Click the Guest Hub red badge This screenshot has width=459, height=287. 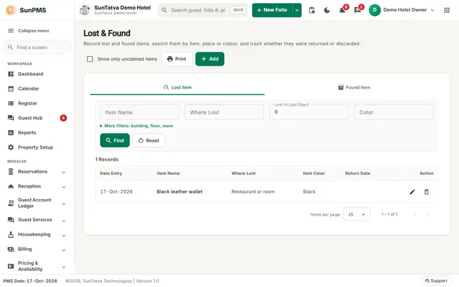(63, 118)
